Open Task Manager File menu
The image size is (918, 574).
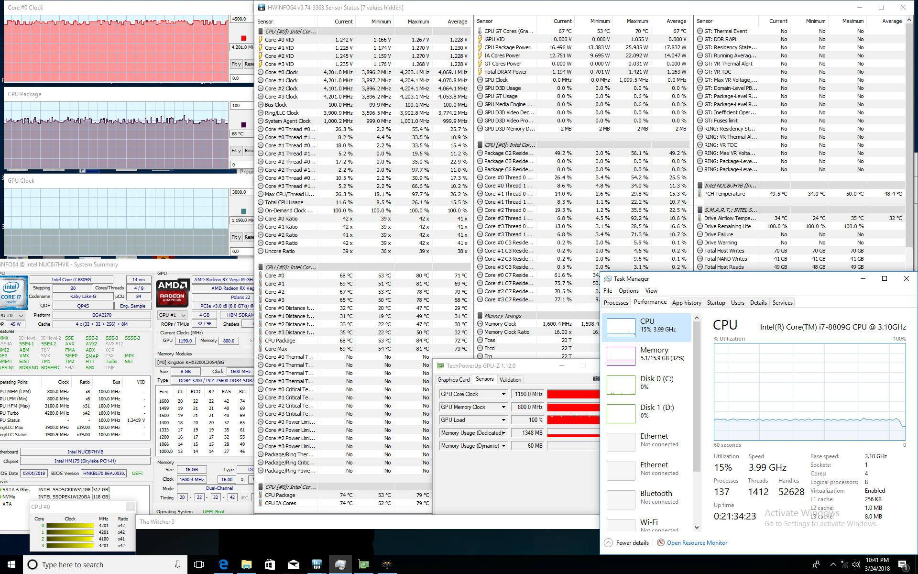(608, 290)
